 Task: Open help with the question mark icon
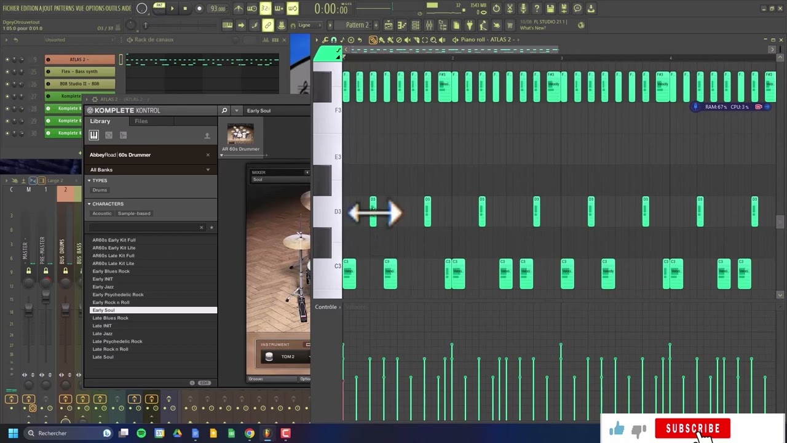(x=537, y=8)
